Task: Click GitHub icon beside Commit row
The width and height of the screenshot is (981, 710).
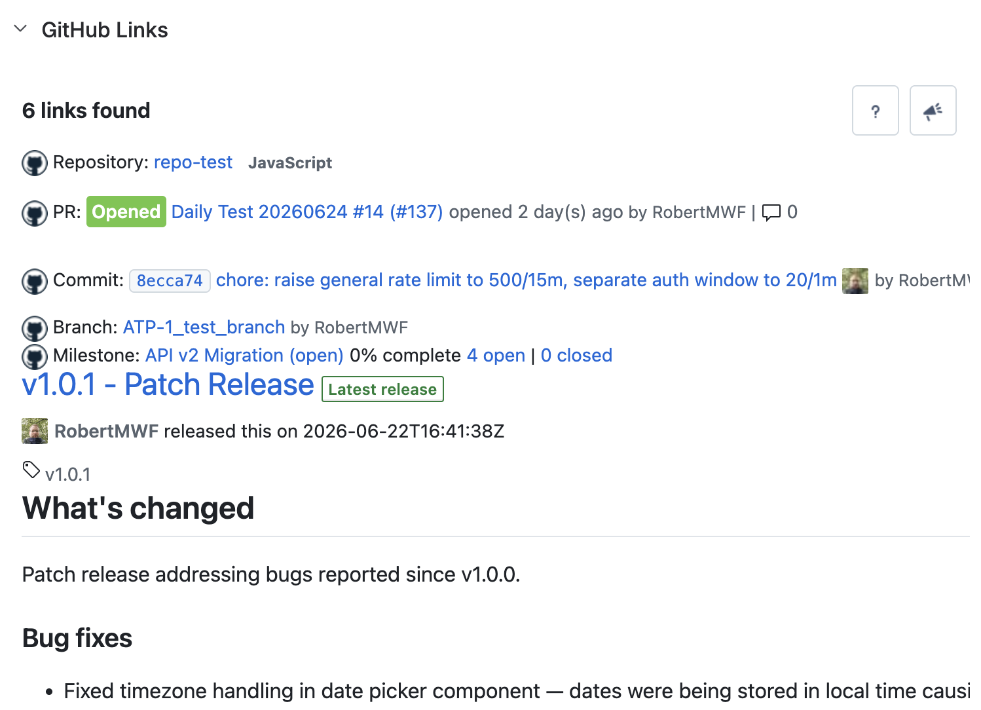Action: pos(35,281)
